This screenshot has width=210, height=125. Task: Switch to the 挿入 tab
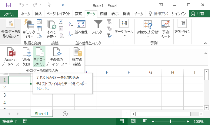click(x=38, y=14)
